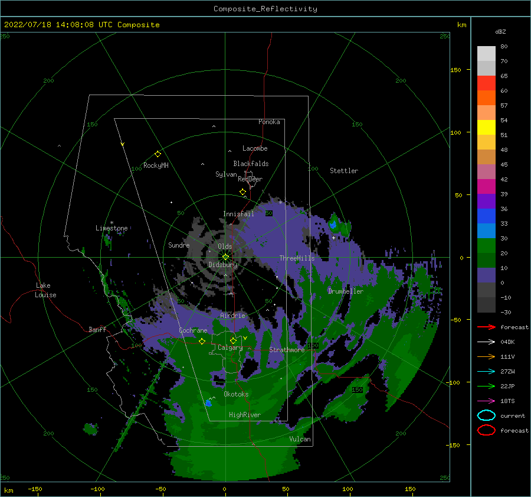
Task: Click the -30 value in dBZ legend
Action: click(x=506, y=312)
